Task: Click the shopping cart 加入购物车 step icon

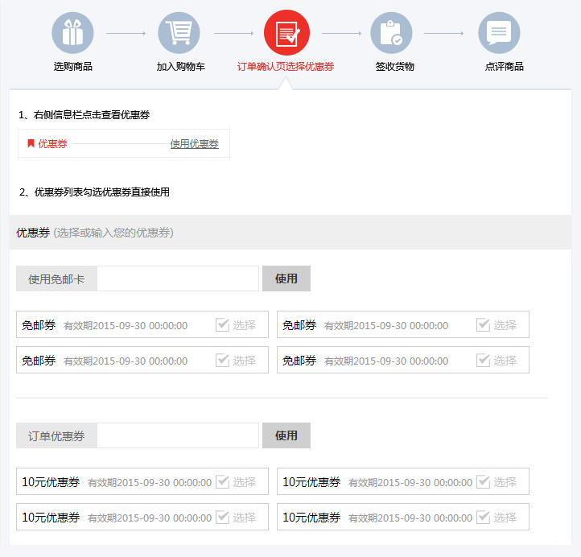Action: coord(179,33)
